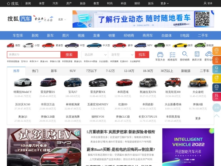Select the yellow 跑车 sports car icon

180,45
